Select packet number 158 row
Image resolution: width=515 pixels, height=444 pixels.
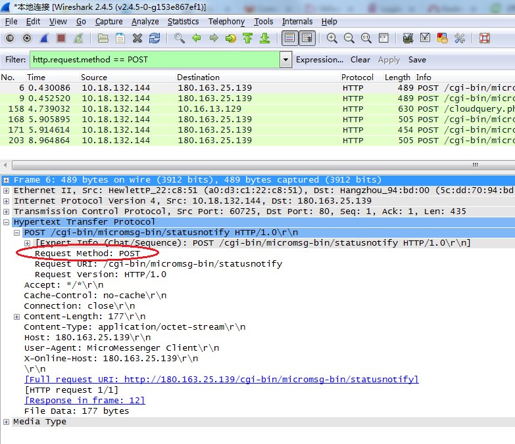coord(258,109)
